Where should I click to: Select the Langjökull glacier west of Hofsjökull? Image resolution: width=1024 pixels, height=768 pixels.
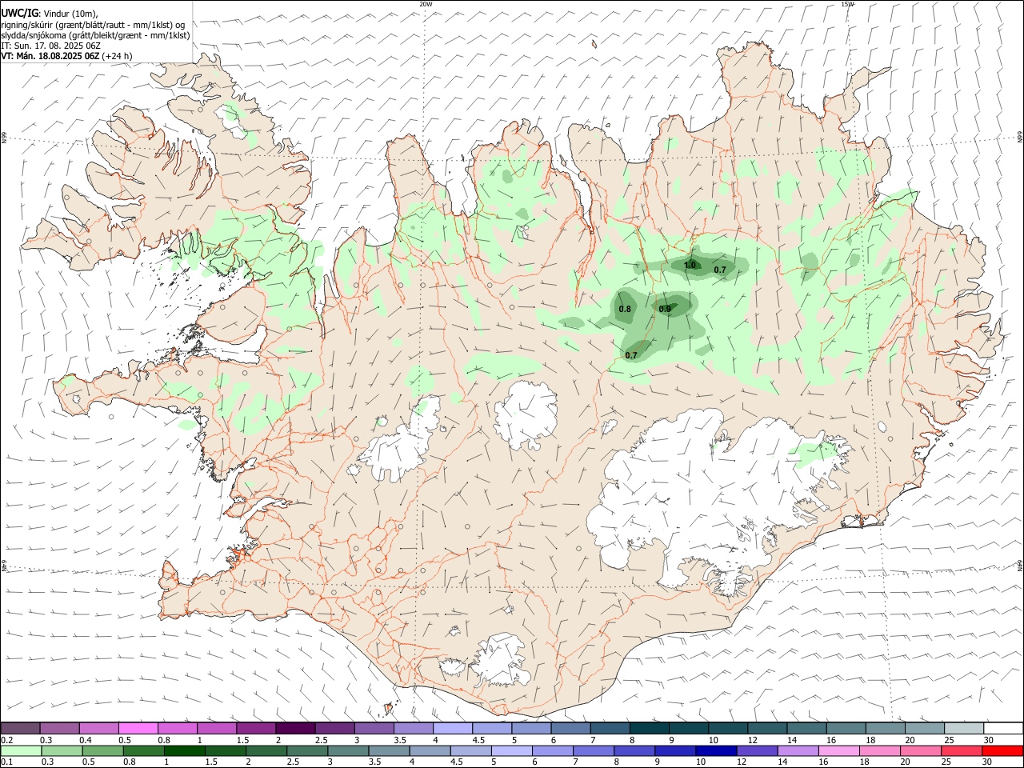click(x=400, y=444)
